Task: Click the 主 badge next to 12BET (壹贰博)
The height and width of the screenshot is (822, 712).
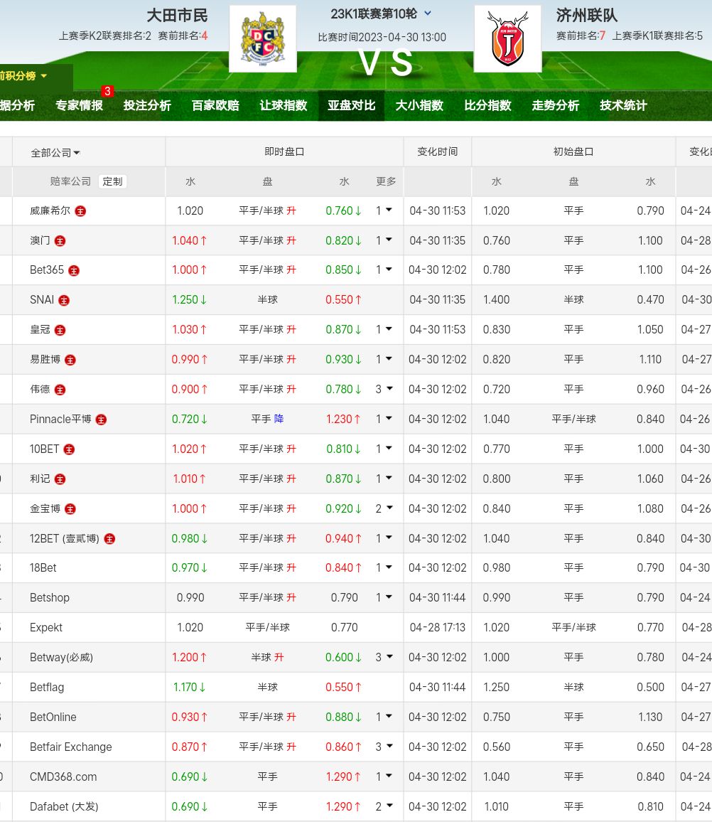Action: click(109, 539)
